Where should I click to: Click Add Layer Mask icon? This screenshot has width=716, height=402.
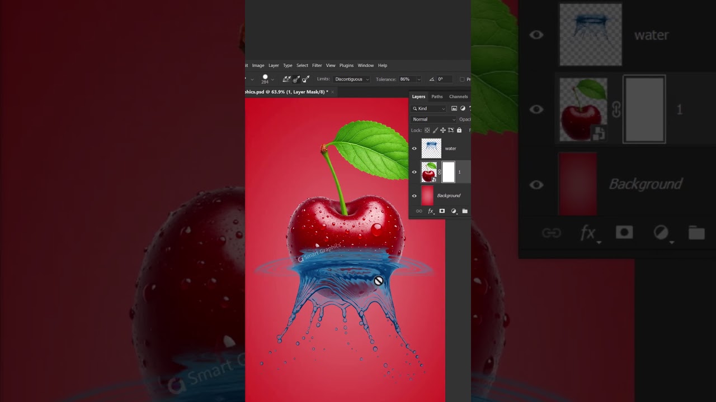click(442, 211)
